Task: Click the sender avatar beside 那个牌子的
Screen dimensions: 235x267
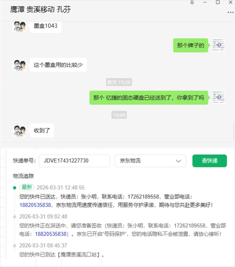Action: coord(219,45)
